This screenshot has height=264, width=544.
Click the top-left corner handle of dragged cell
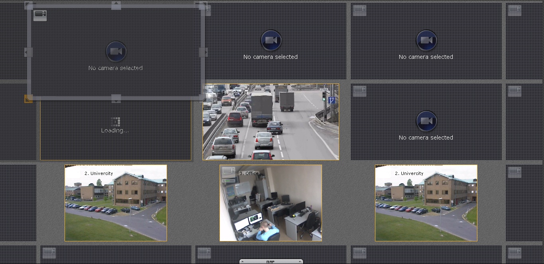pos(28,5)
